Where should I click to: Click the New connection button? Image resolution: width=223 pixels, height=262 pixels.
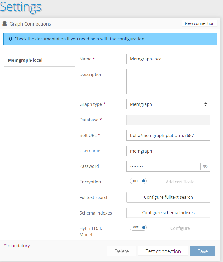pos(200,23)
